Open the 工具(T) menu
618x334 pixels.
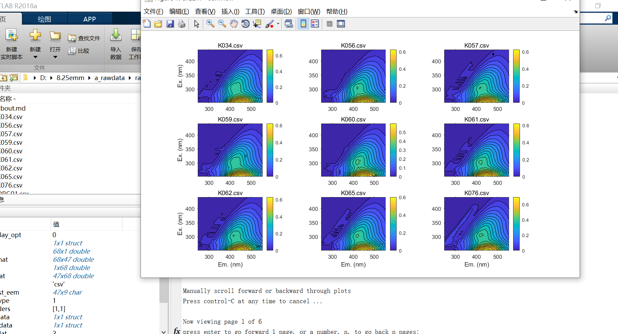pyautogui.click(x=255, y=12)
